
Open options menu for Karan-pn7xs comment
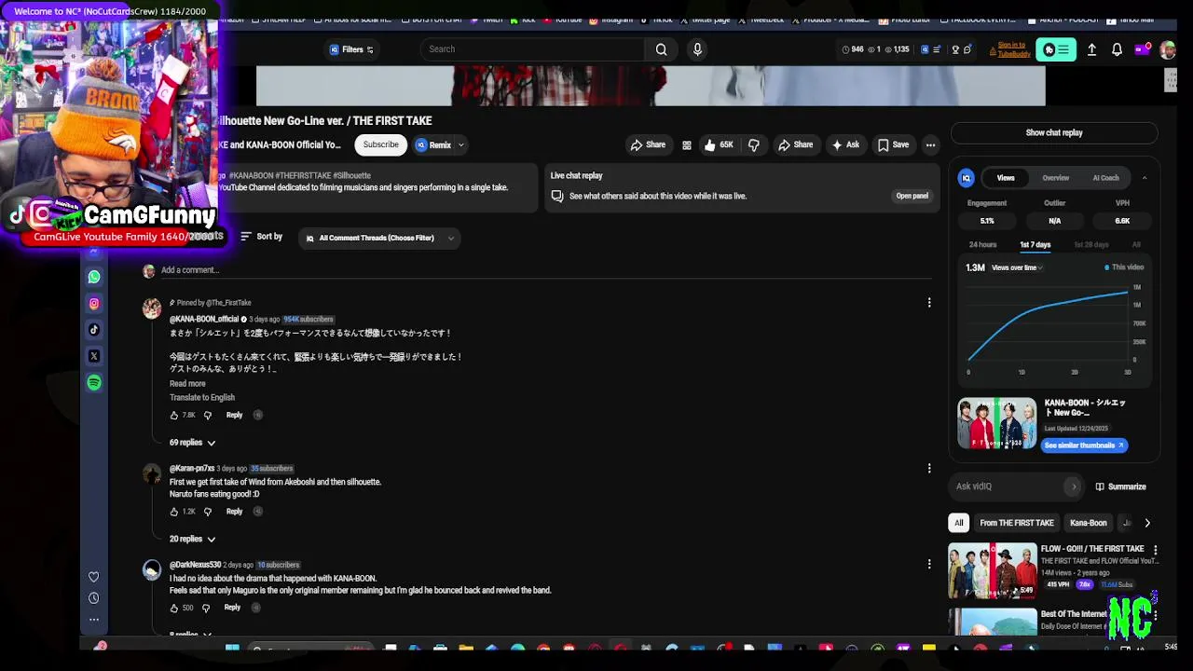click(x=929, y=469)
